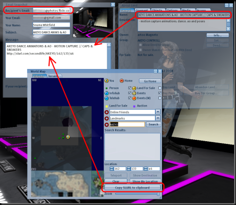Screen dimensions: 236x205
Task: Click the Telehub legend icon
Action: point(106,98)
